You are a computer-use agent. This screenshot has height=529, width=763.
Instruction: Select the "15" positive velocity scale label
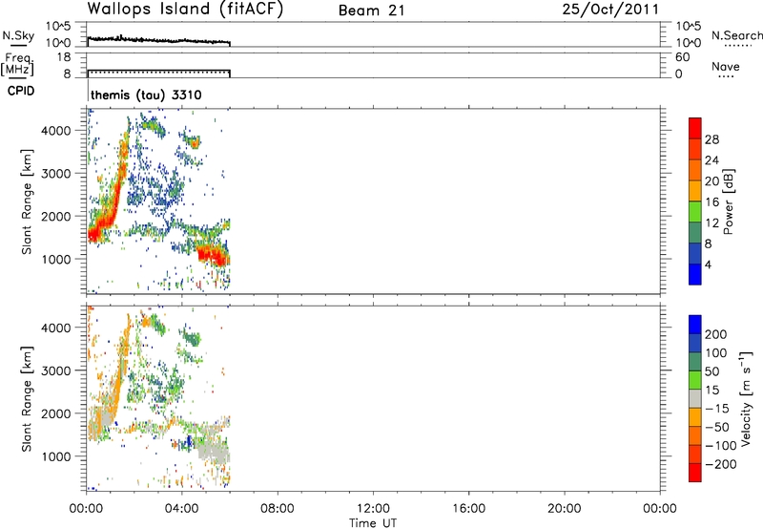711,391
